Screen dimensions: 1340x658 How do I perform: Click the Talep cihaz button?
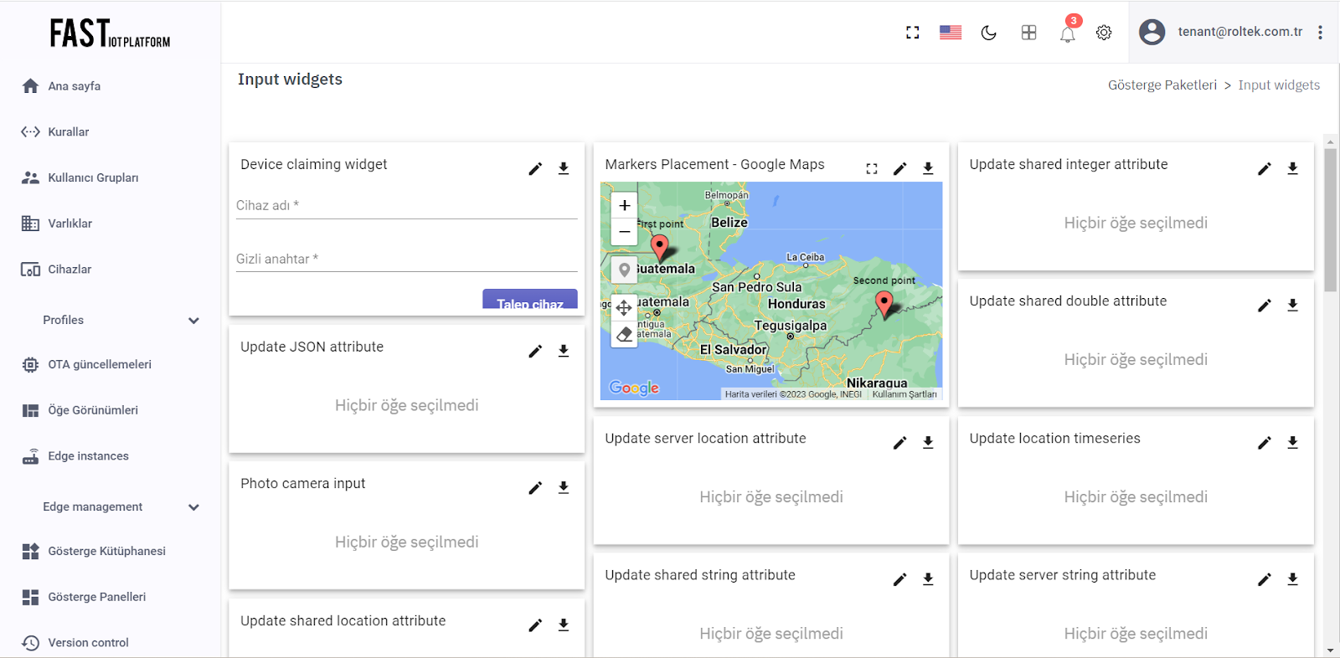(530, 300)
